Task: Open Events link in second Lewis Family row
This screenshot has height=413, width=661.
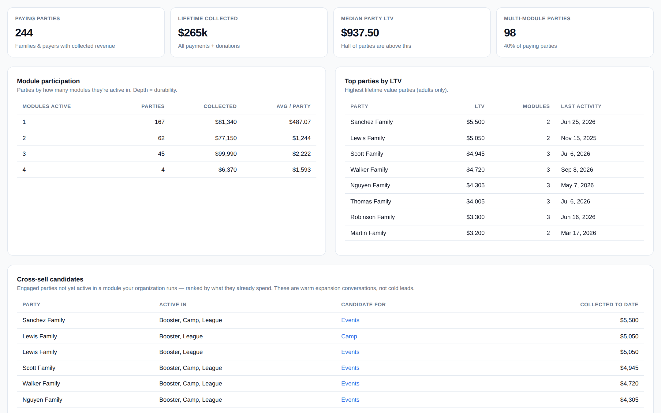Action: tap(350, 352)
